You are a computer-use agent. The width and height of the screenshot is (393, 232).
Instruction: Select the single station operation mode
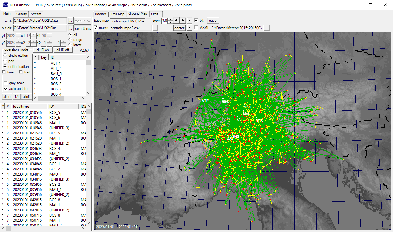(5, 56)
